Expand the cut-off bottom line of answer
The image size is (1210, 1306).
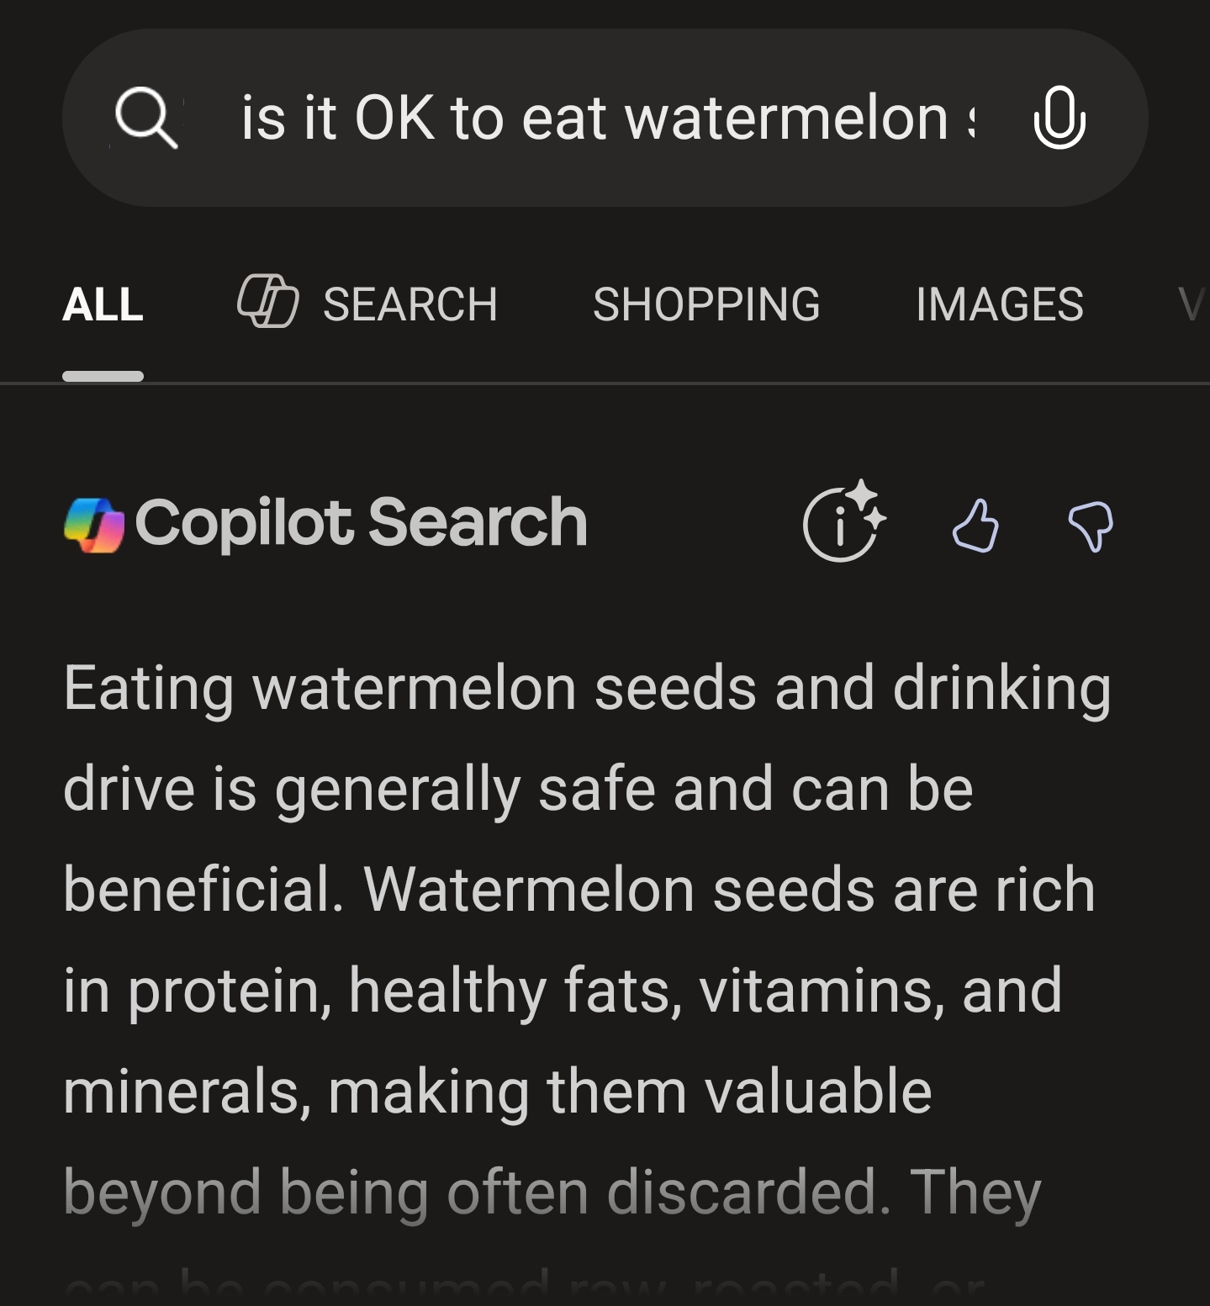[523, 1287]
